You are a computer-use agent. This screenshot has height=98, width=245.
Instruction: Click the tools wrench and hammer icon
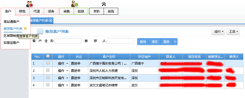pos(104,4)
